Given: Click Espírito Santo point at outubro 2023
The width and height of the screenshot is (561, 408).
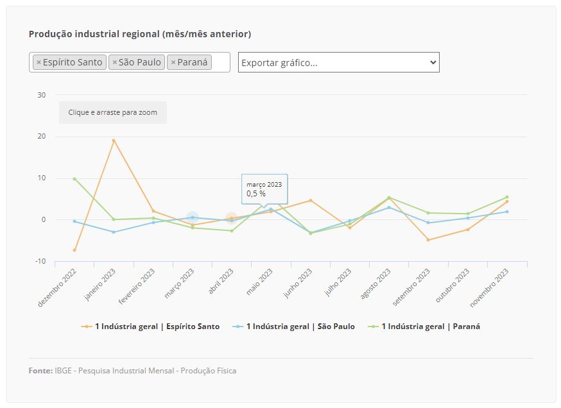Looking at the screenshot, I should pyautogui.click(x=468, y=230).
